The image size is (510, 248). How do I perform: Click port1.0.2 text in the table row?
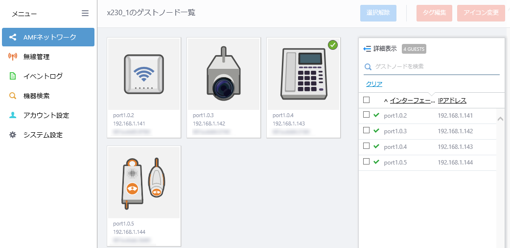point(395,116)
